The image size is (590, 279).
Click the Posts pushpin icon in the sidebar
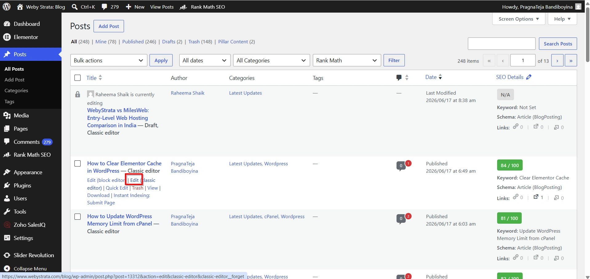coord(7,54)
